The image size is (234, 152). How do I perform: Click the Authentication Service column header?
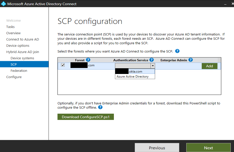(131, 60)
